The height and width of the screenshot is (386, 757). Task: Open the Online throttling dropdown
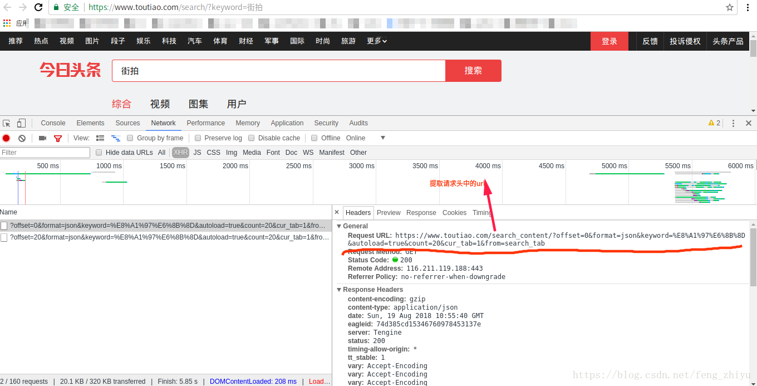pos(366,138)
